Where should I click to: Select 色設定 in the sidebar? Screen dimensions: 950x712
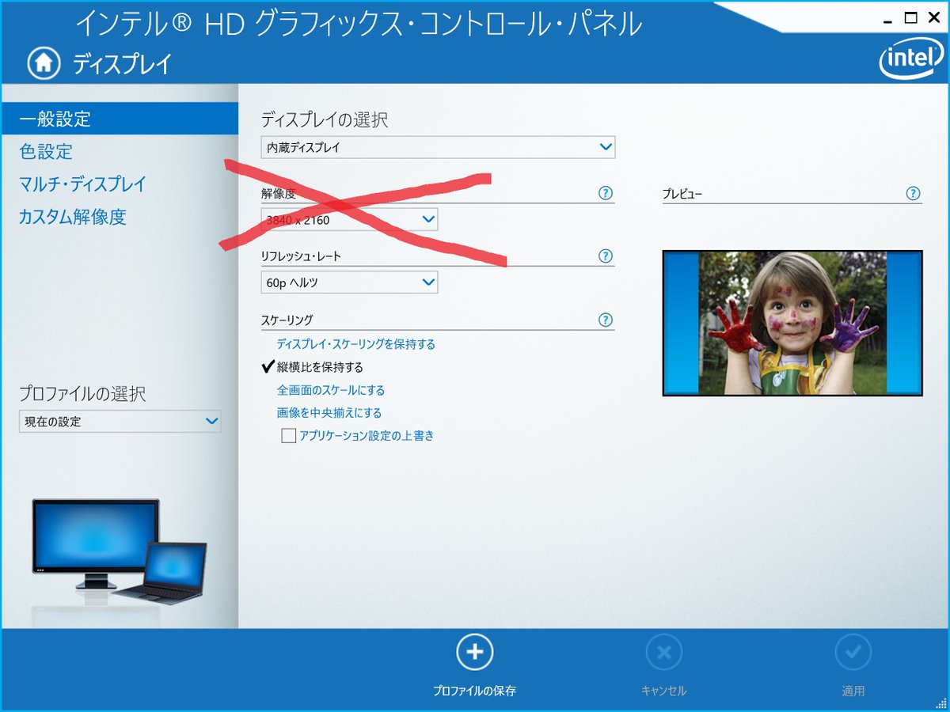pos(46,151)
